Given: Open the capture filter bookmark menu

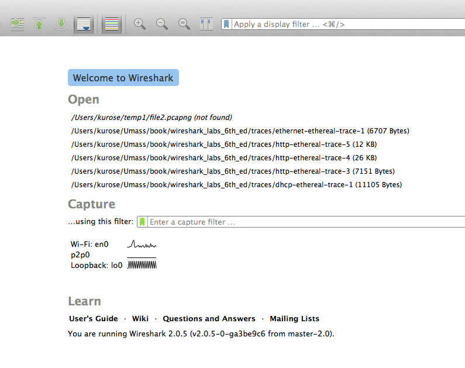Looking at the screenshot, I should point(142,222).
